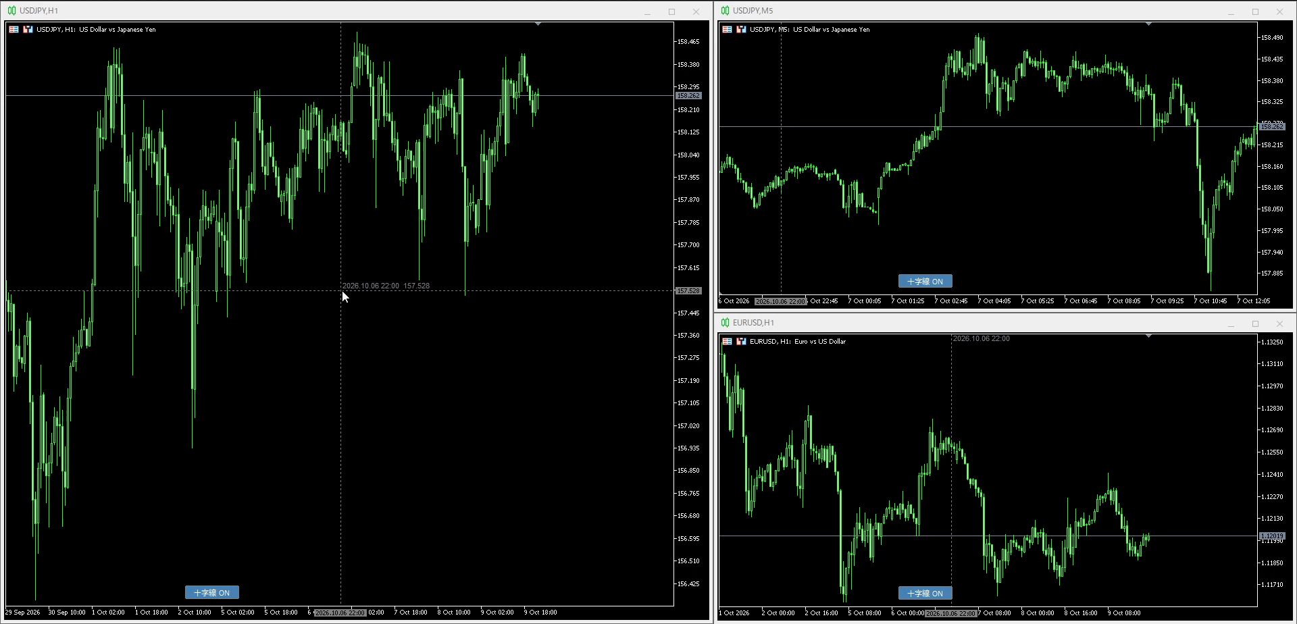The height and width of the screenshot is (624, 1297).
Task: Toggle 十字線 ON button in USDJPY M5 chart
Action: 925,281
